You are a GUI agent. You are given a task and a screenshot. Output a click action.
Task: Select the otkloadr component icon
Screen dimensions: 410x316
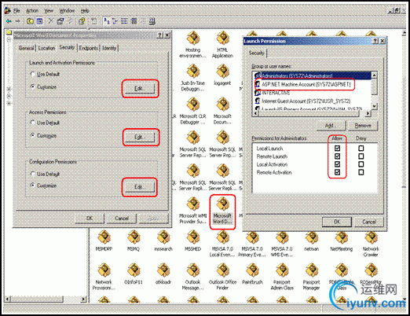[163, 270]
